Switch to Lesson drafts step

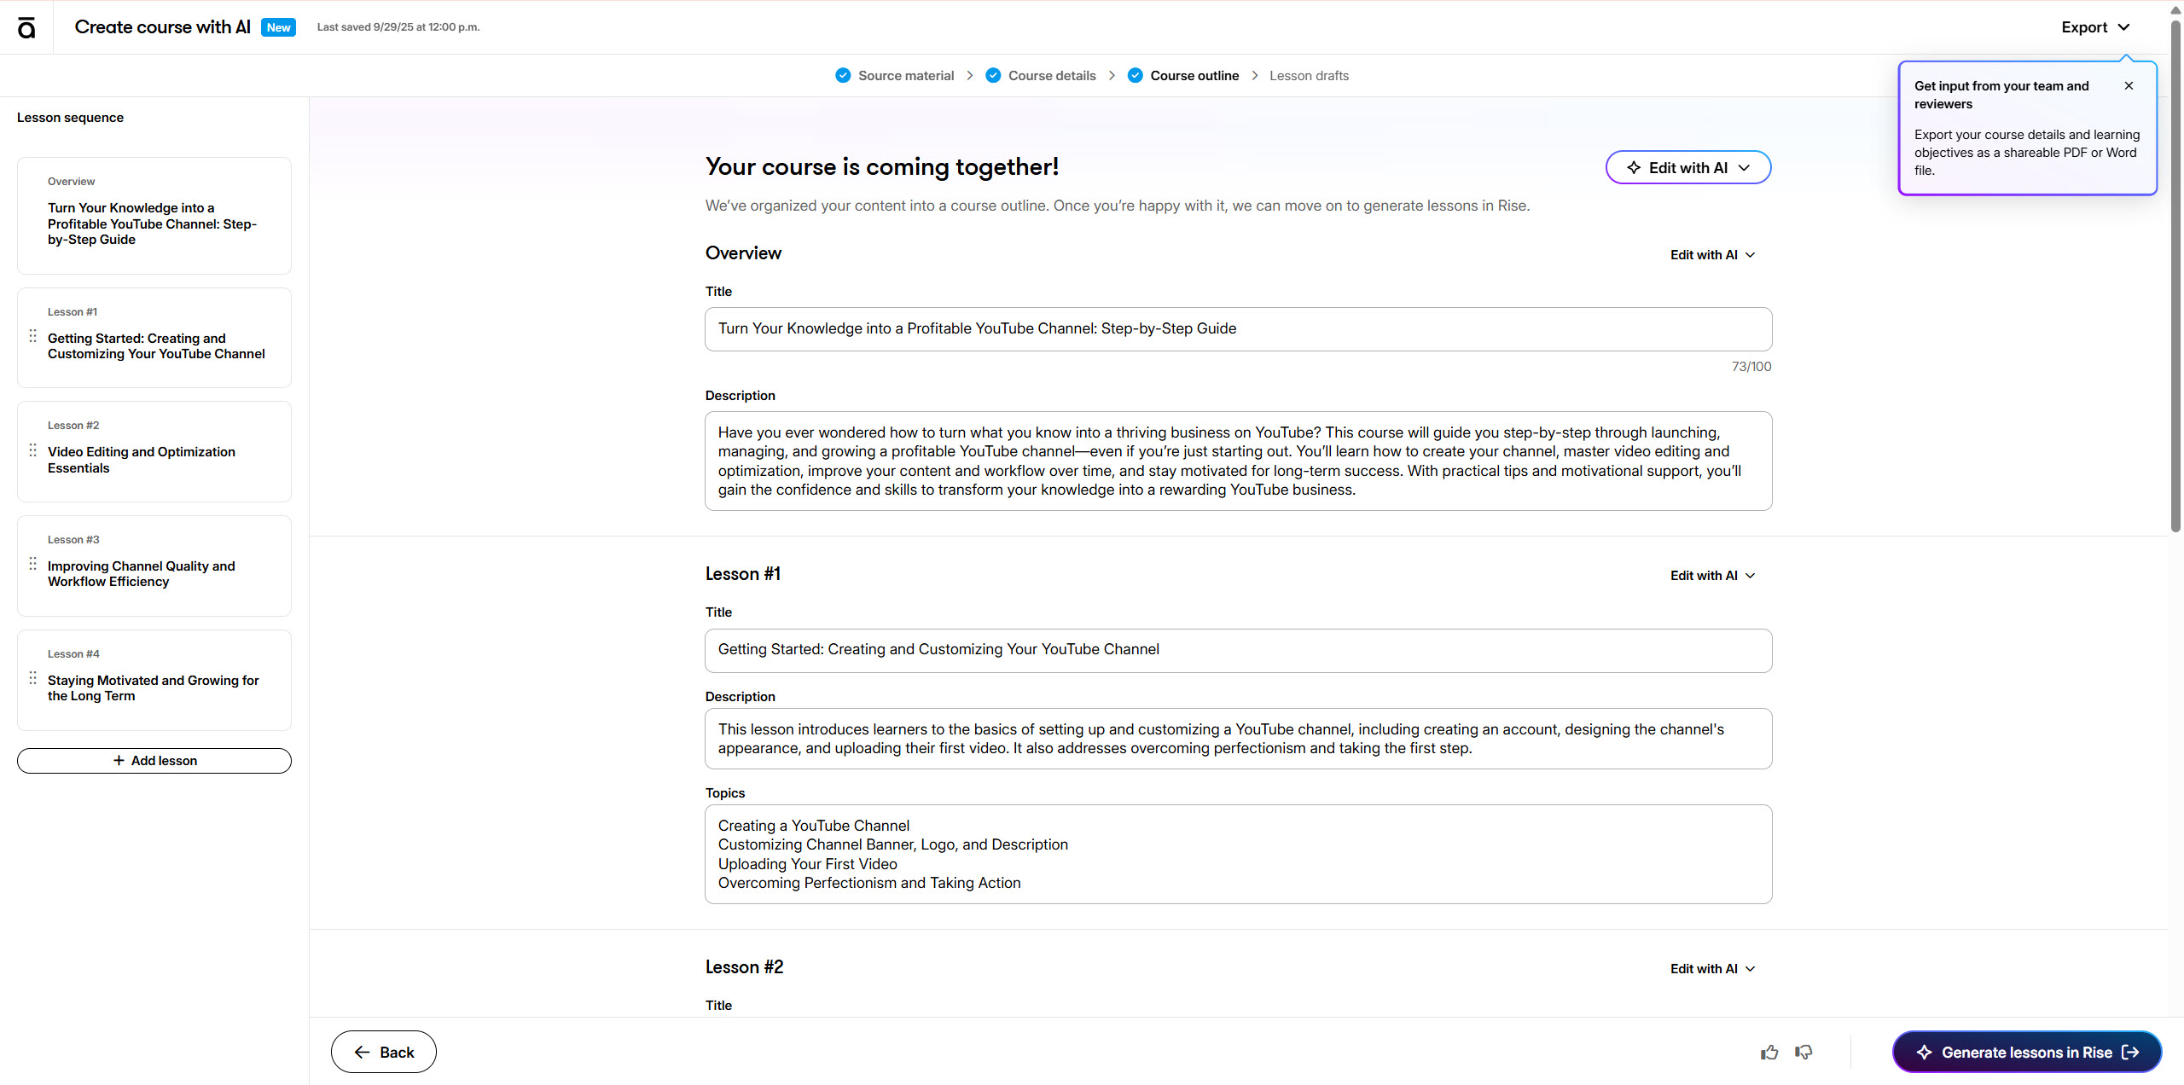pos(1309,75)
